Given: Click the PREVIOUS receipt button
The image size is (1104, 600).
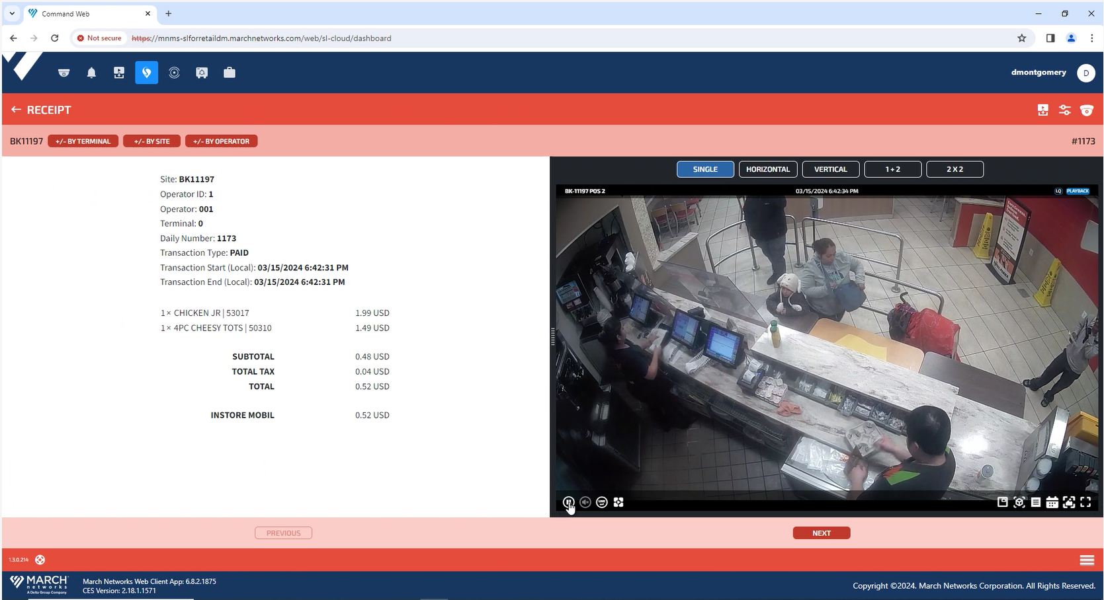Looking at the screenshot, I should point(283,533).
